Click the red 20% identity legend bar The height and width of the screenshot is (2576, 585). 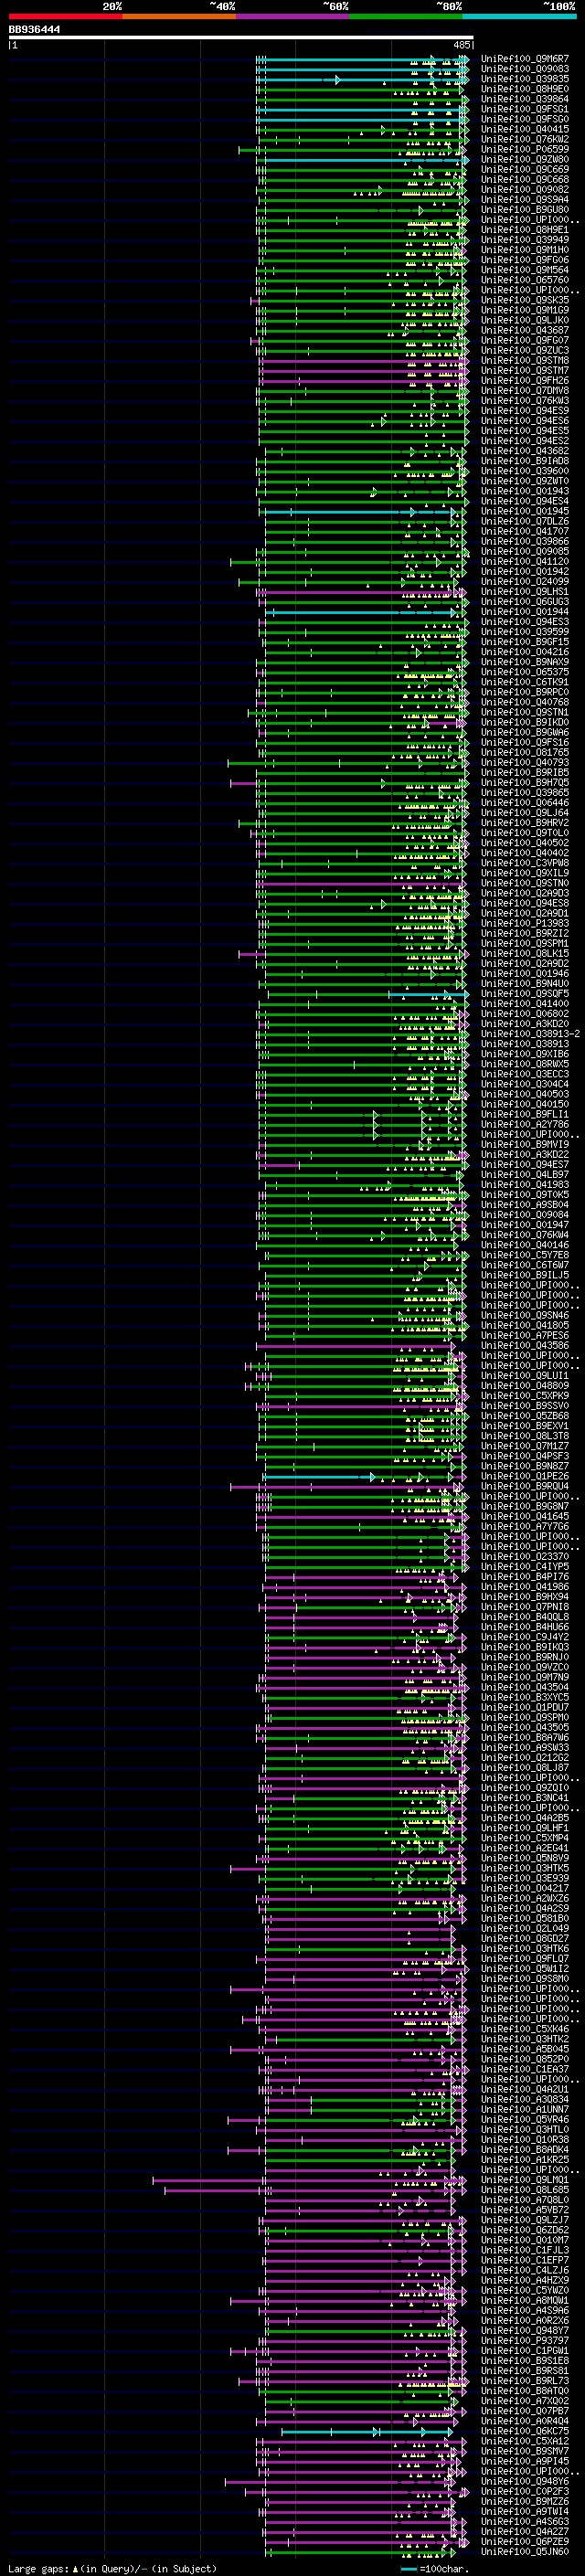(65, 16)
